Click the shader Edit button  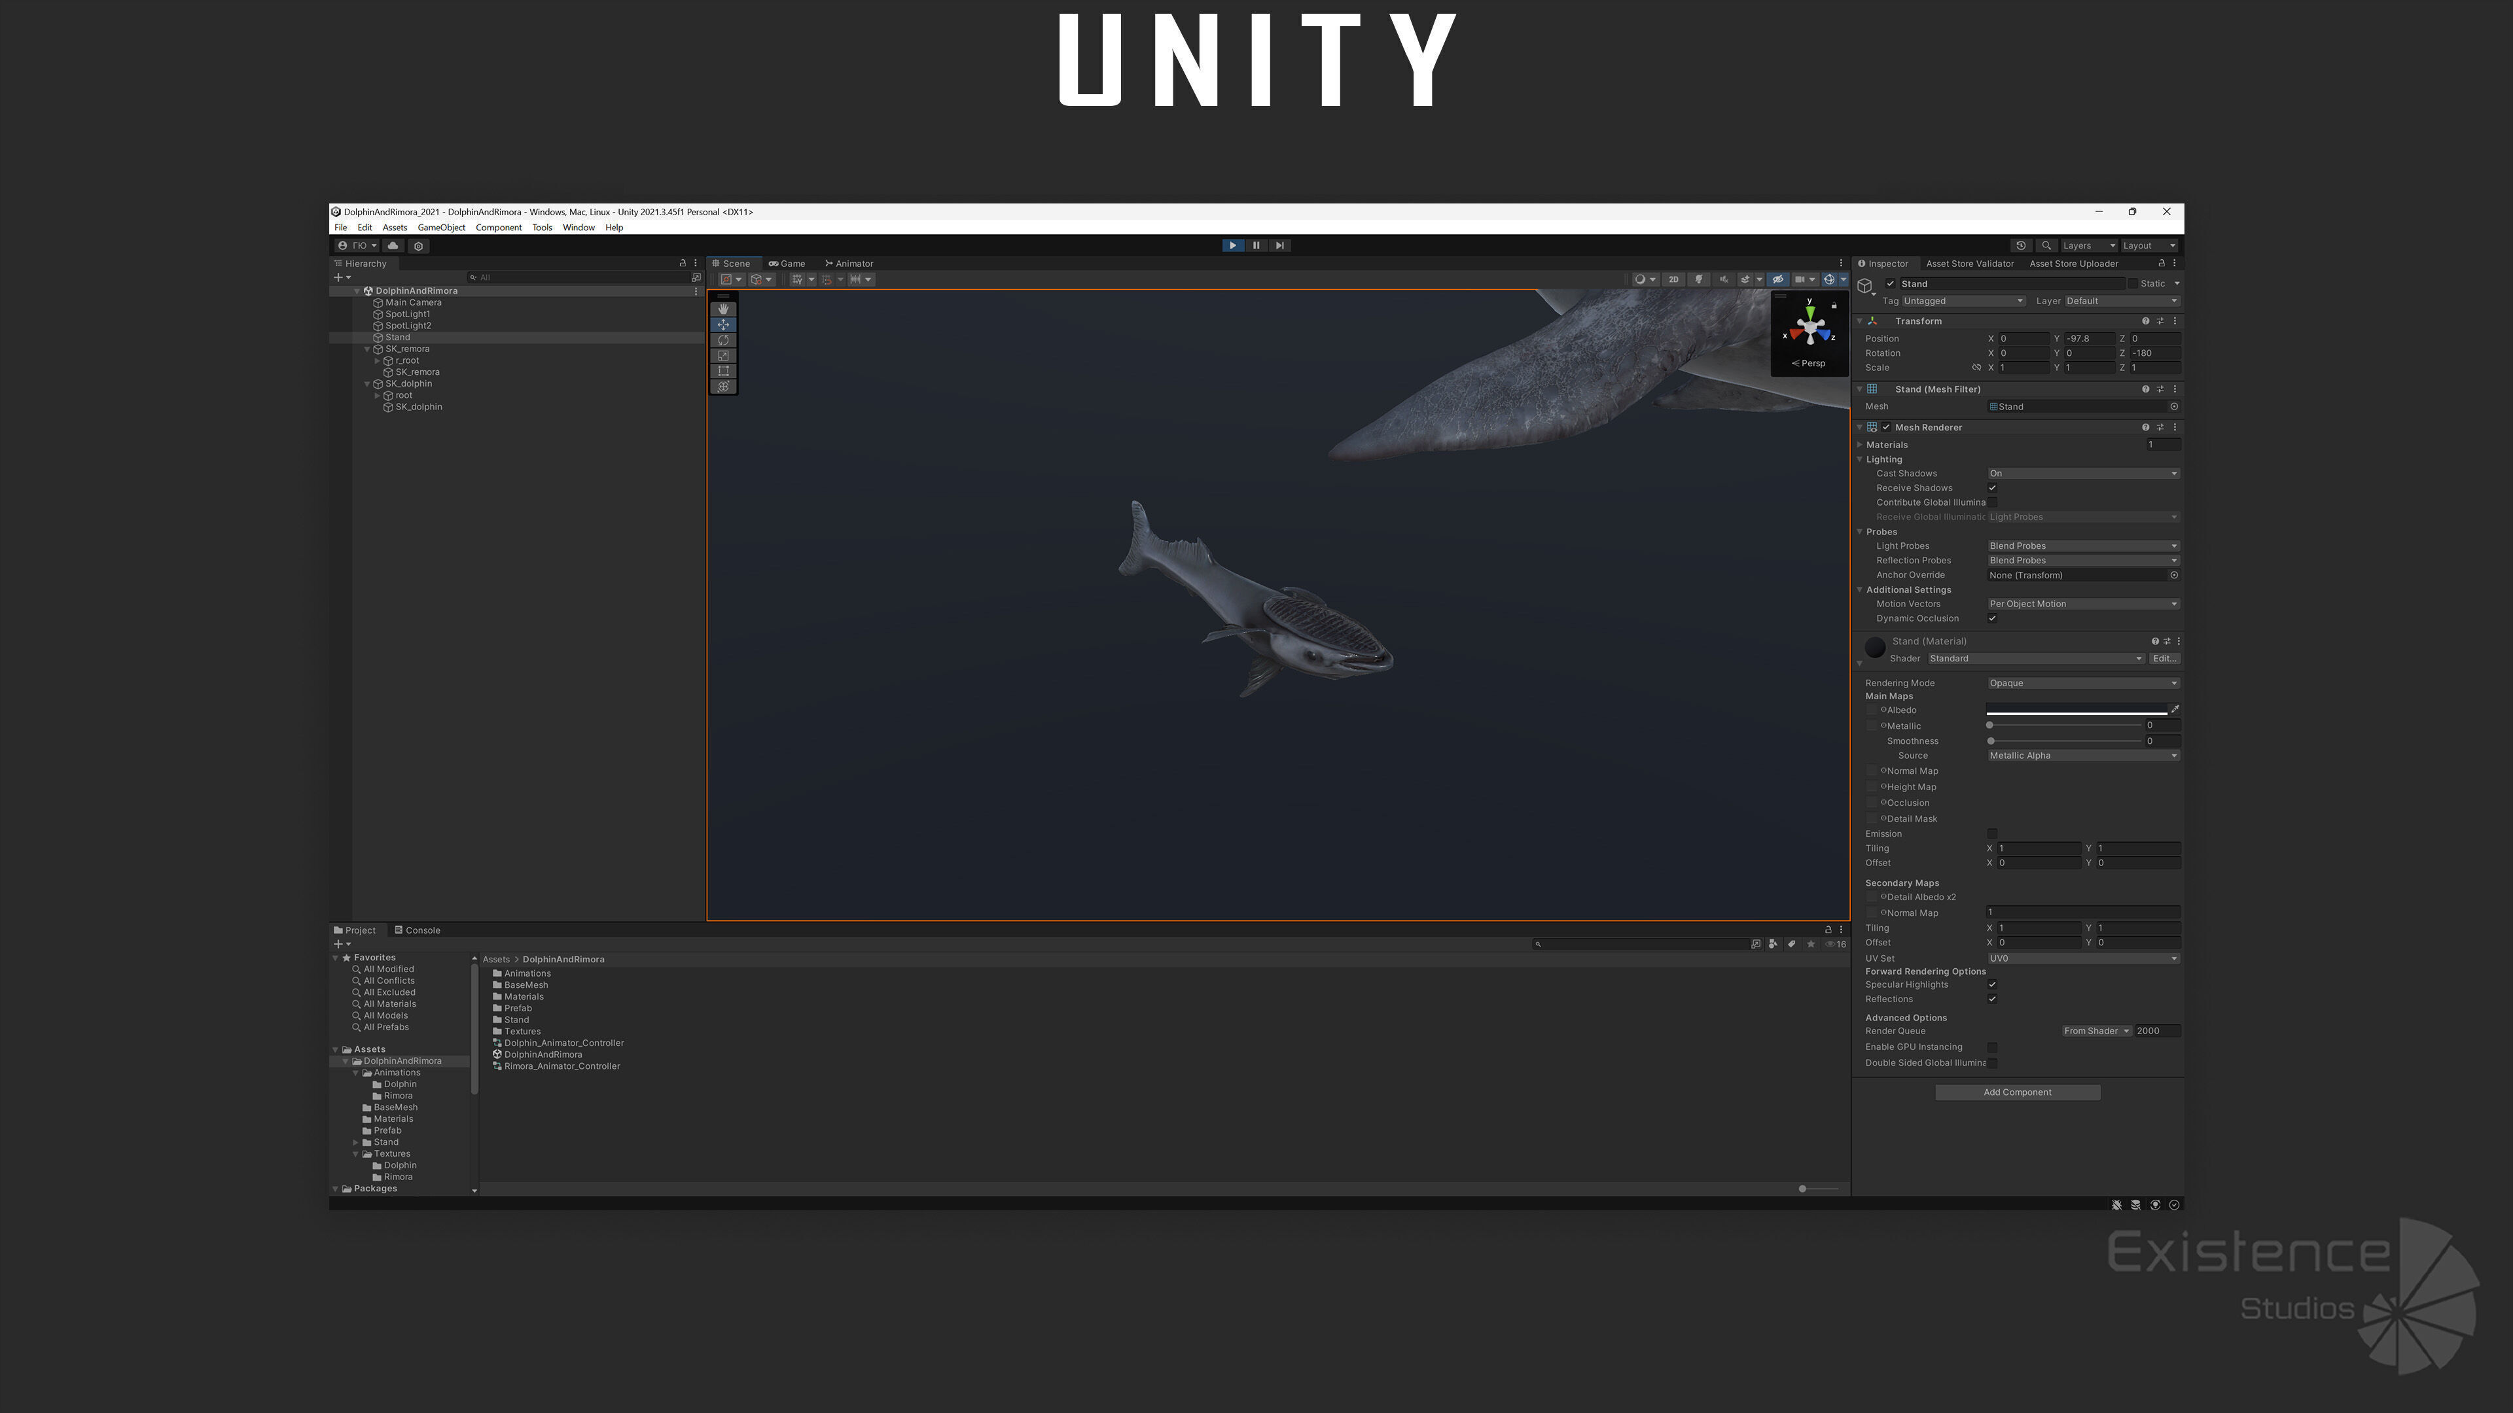[x=2165, y=659]
